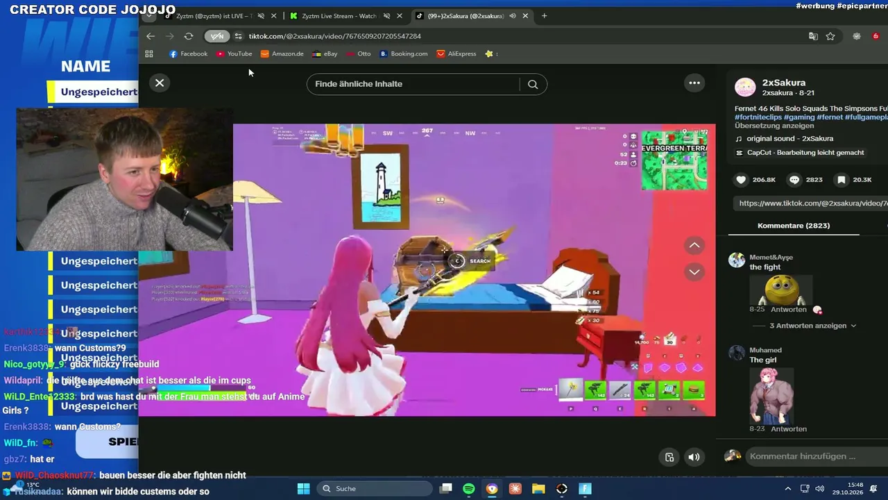Click 'Übersetzung anzeigen' under the caption
Image resolution: width=888 pixels, height=500 pixels.
774,126
